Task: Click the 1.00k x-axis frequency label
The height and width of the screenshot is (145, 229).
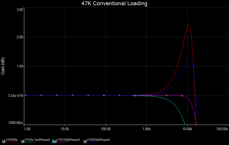Action: (147, 129)
